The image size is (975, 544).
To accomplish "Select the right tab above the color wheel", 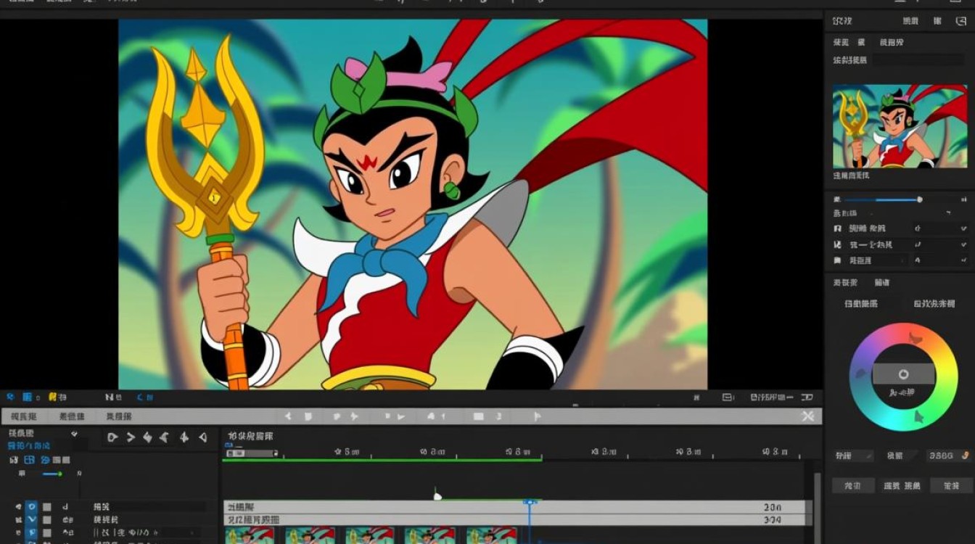I will [x=934, y=304].
